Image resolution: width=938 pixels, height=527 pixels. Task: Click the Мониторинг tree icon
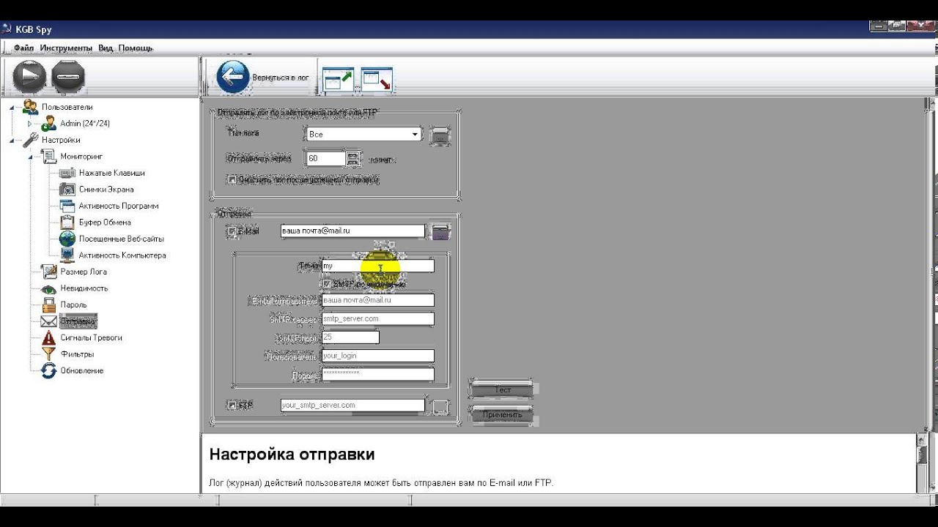48,157
